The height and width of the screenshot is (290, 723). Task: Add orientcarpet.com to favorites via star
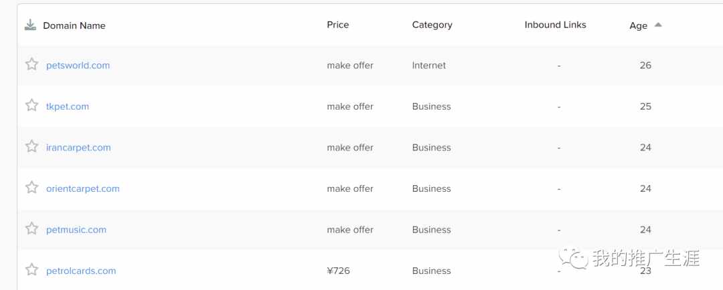pyautogui.click(x=32, y=187)
